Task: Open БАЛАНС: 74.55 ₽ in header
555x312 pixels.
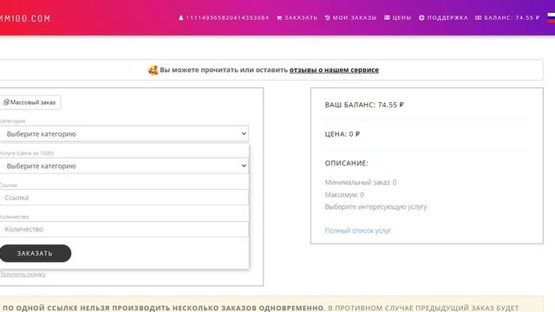Action: pyautogui.click(x=512, y=17)
